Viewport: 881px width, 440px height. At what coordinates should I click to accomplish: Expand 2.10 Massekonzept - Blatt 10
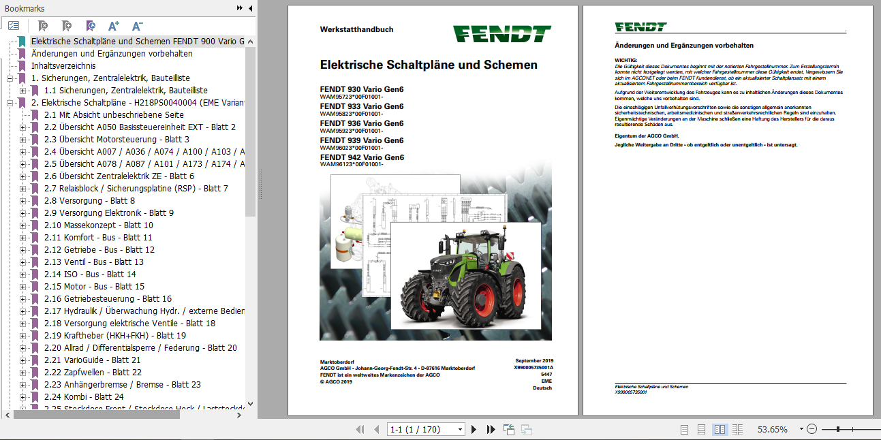pos(23,225)
